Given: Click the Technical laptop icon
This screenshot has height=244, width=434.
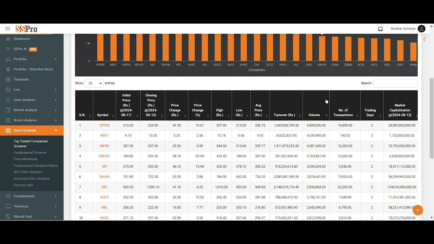Looking at the screenshot, I should pos(8,206).
